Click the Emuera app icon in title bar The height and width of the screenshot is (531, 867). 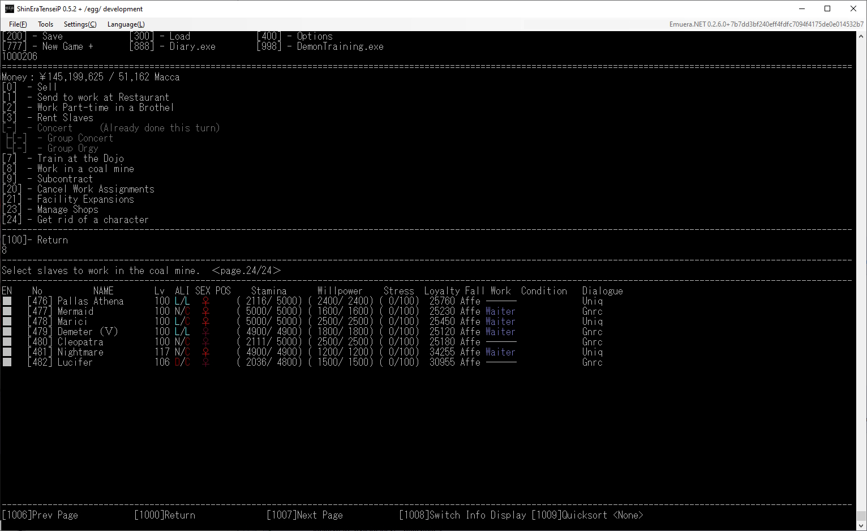click(9, 8)
